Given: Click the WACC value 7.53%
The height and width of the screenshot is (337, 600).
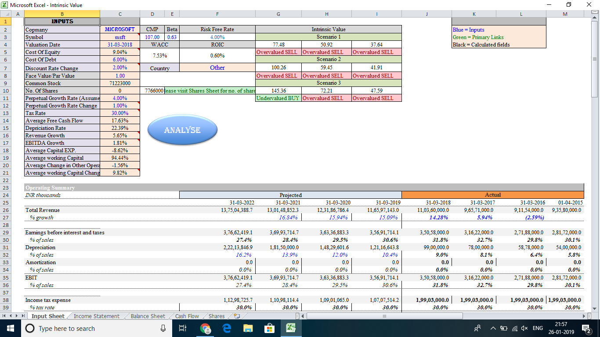Looking at the screenshot, I should coord(159,56).
